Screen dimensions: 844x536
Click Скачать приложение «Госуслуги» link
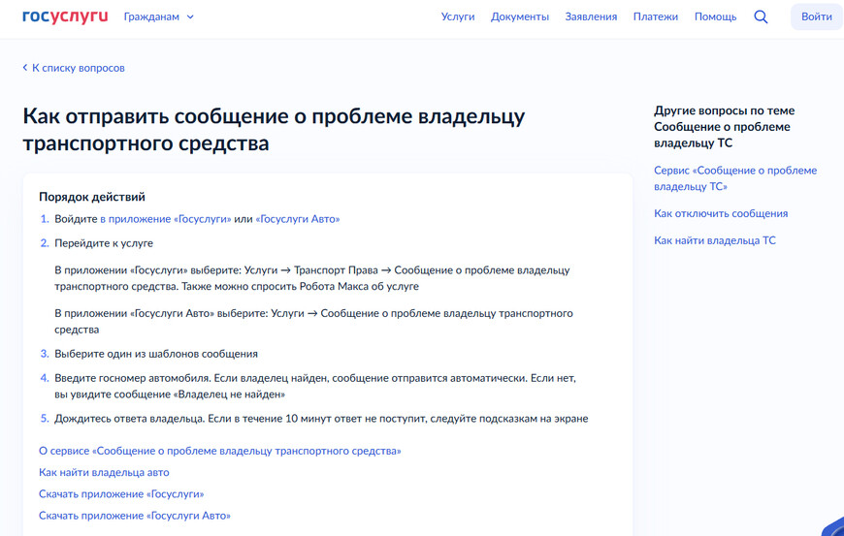(121, 494)
